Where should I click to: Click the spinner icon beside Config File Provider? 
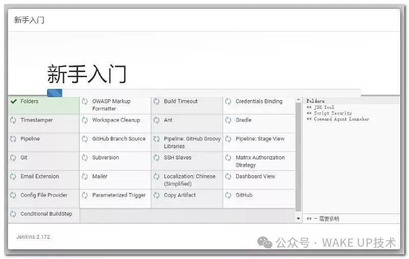click(x=13, y=195)
